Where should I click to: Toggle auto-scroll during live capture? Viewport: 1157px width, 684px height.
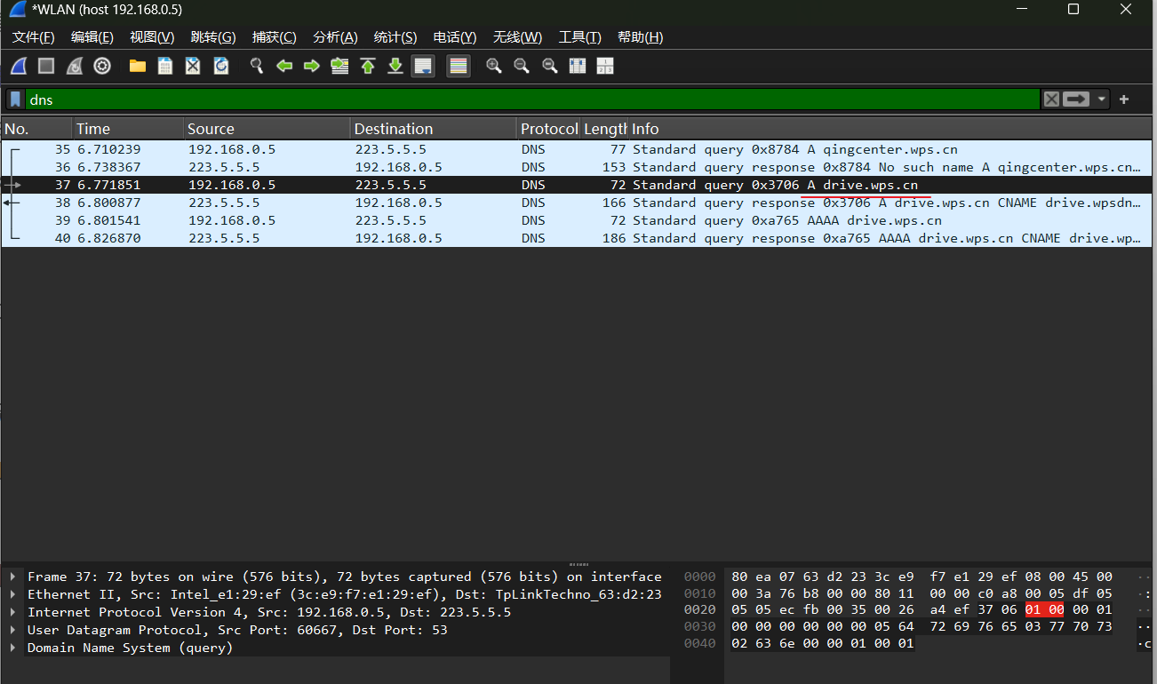click(423, 66)
